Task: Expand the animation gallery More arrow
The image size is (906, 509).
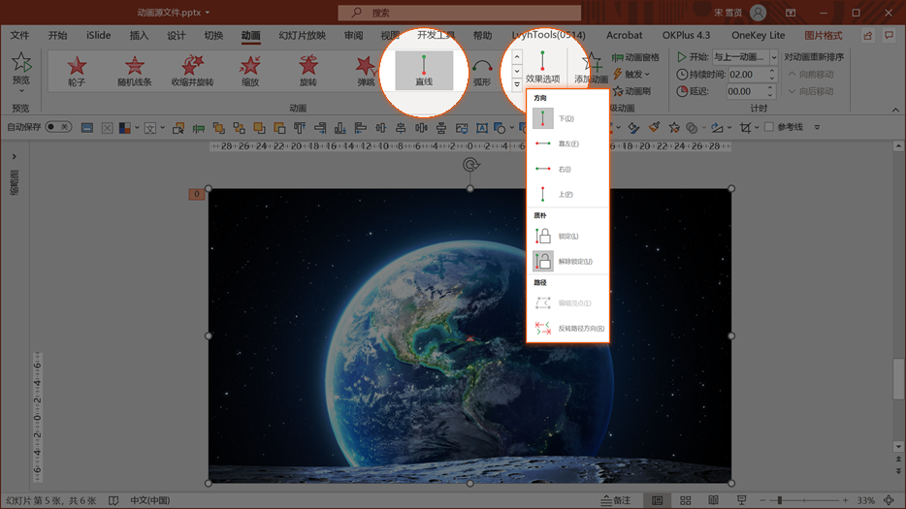Action: pyautogui.click(x=517, y=85)
